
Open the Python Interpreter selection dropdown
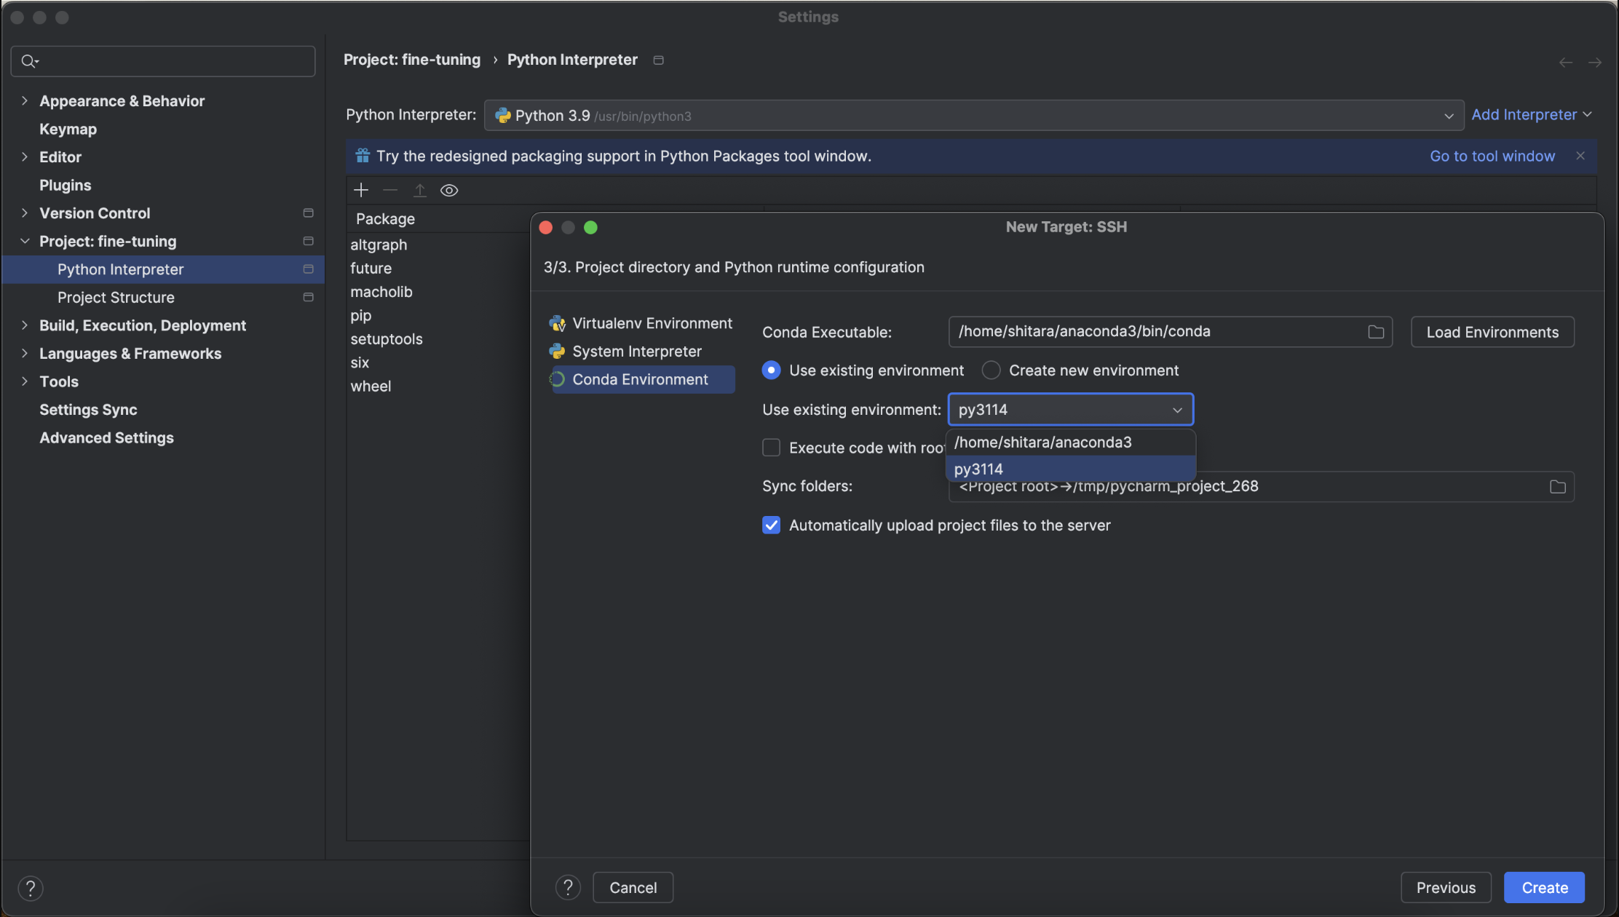[973, 116]
